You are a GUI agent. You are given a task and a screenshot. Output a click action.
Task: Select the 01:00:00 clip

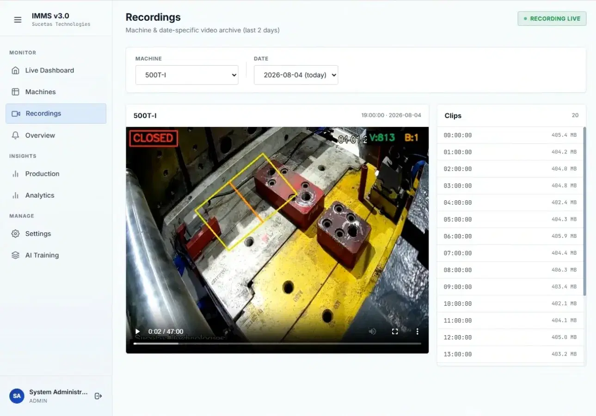click(x=510, y=152)
